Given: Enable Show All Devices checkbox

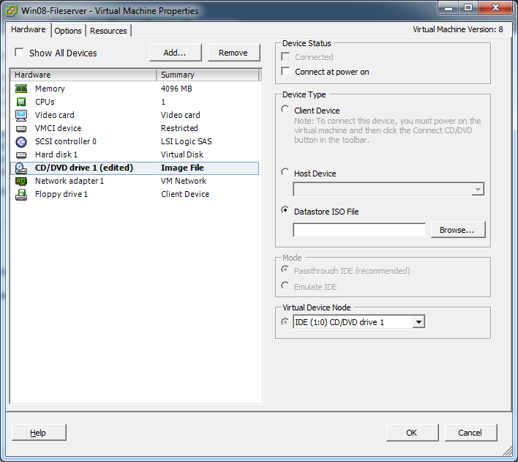Looking at the screenshot, I should pyautogui.click(x=20, y=53).
